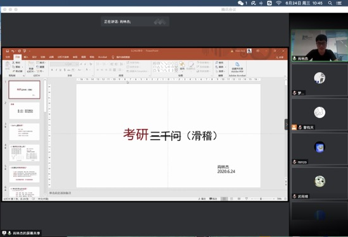Open the Shape Effects dropdown
The image size is (348, 237).
(x=203, y=71)
